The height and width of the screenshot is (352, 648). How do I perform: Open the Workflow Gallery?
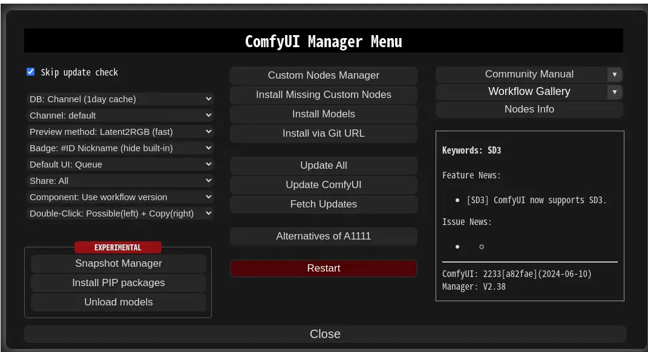pyautogui.click(x=522, y=92)
